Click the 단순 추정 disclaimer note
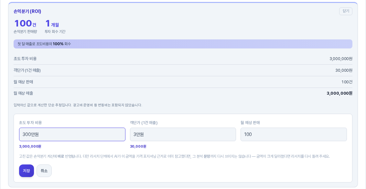366x189 pixels. [x=78, y=105]
